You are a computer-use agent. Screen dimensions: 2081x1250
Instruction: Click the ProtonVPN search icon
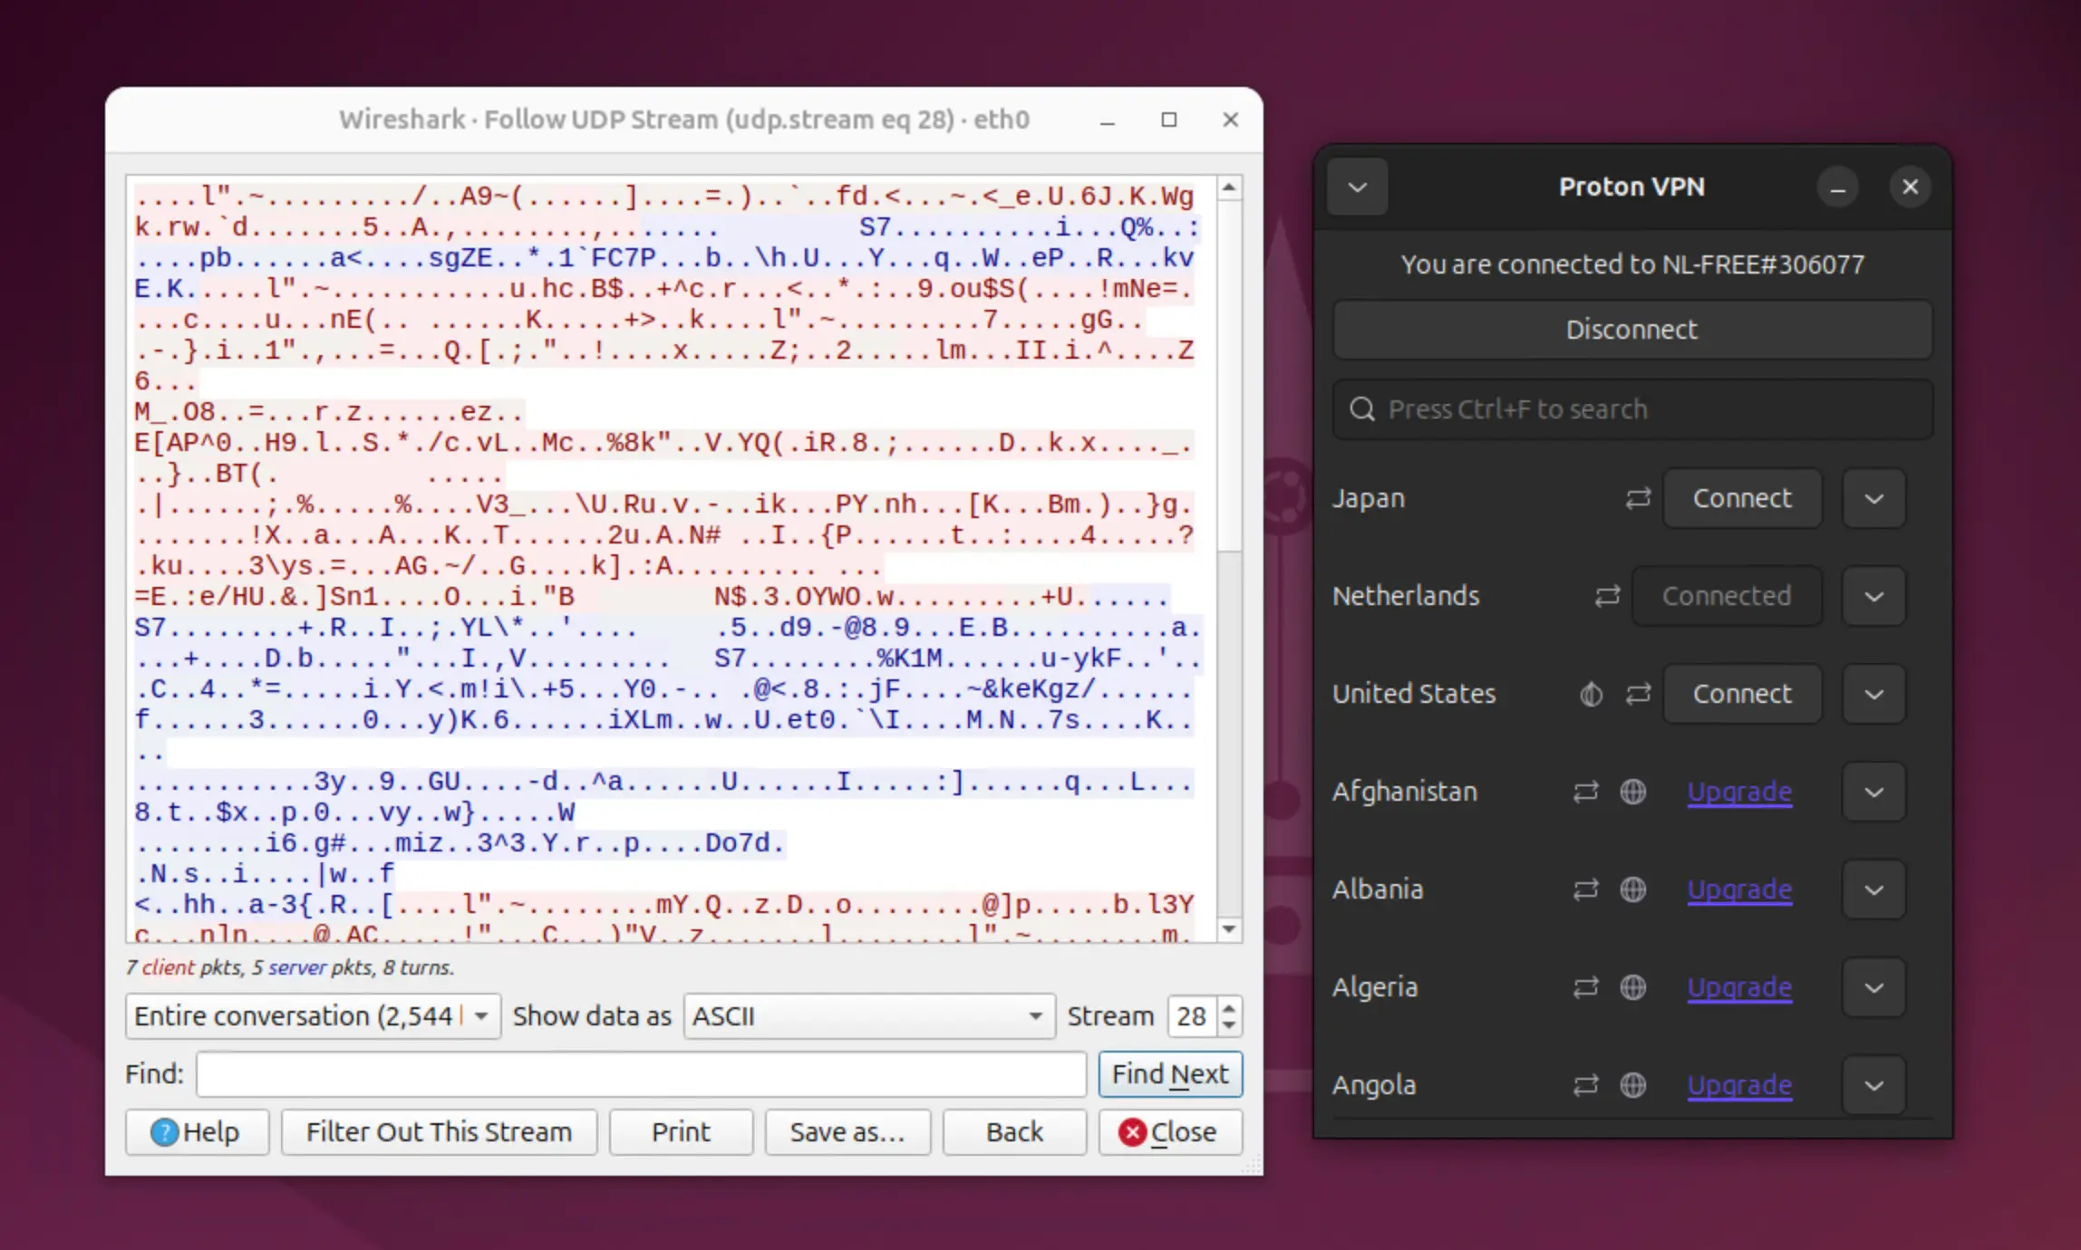click(1361, 408)
